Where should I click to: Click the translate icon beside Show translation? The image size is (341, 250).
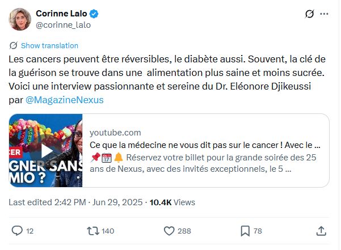14,45
